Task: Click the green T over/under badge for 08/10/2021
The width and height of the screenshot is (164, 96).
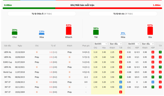Action: pos(160,67)
